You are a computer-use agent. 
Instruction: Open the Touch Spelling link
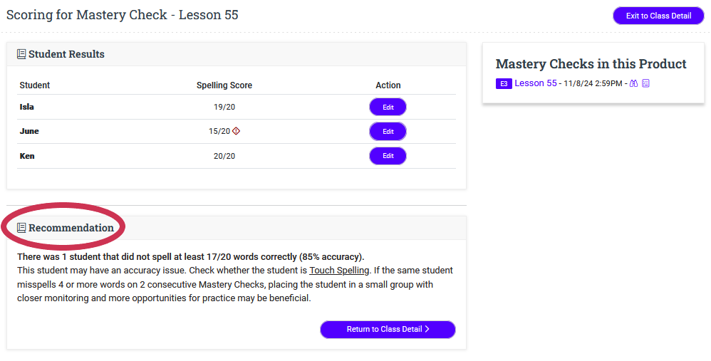pos(339,271)
